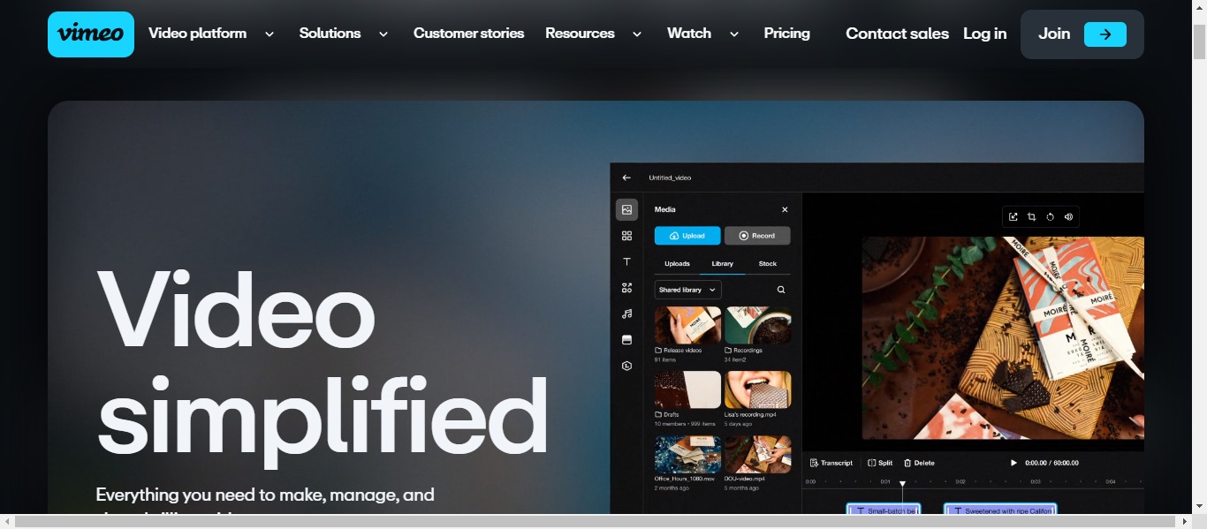The image size is (1207, 529).
Task: Click the 0:00.00 / 60:00.00 time readout
Action: pos(1051,463)
